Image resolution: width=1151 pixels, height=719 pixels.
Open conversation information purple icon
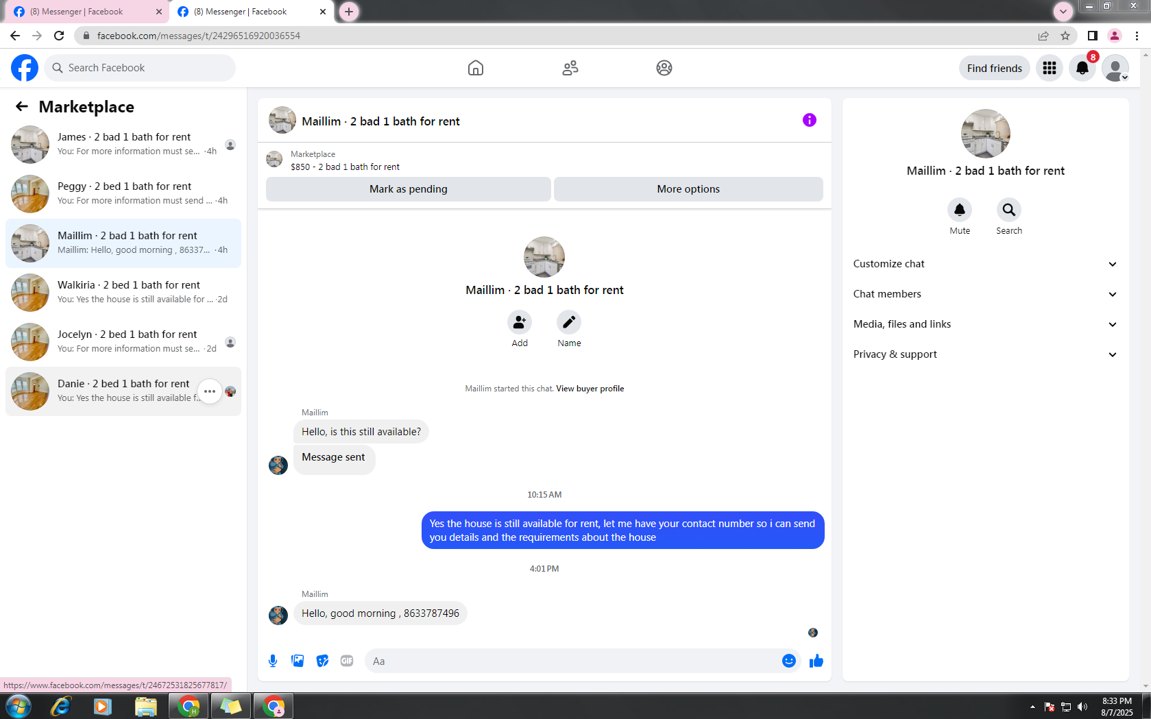coord(810,120)
